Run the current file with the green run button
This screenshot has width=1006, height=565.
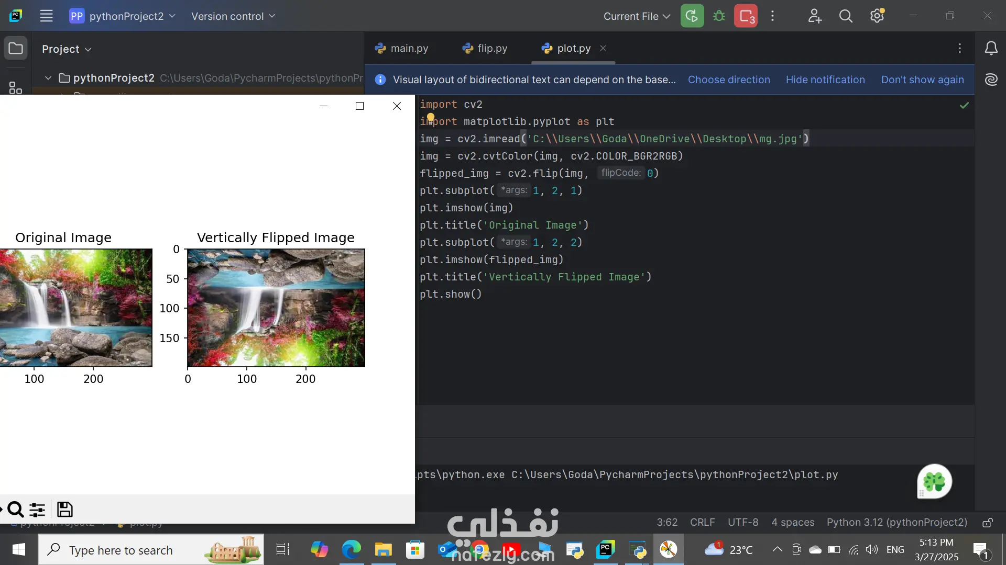(692, 16)
